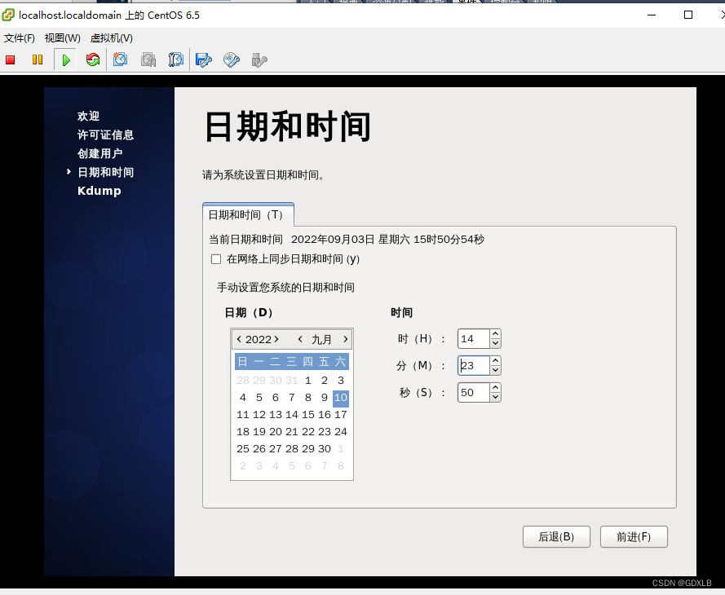Viewport: 725px width, 595px height.
Task: Start the virtual machine
Action: [x=65, y=59]
